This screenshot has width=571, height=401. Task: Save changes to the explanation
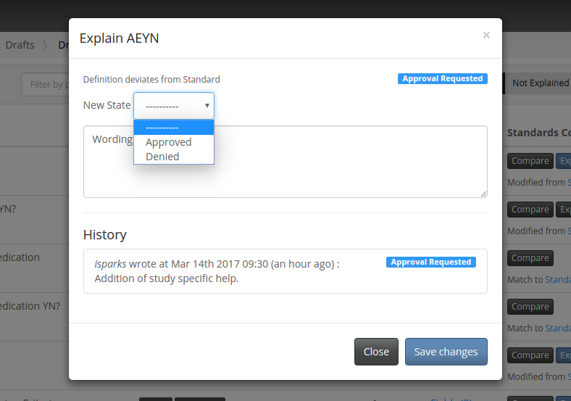(446, 352)
